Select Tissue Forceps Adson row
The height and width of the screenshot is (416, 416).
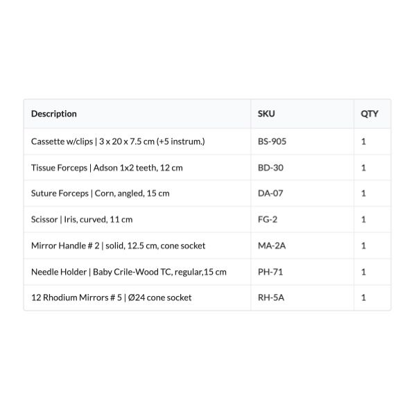(107, 168)
